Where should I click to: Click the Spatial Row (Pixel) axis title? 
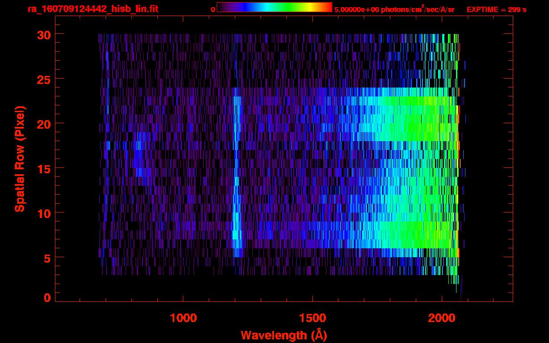(x=20, y=159)
